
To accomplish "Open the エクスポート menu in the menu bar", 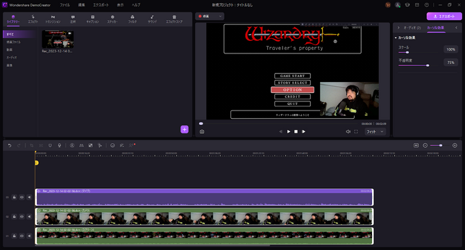I will [x=101, y=5].
